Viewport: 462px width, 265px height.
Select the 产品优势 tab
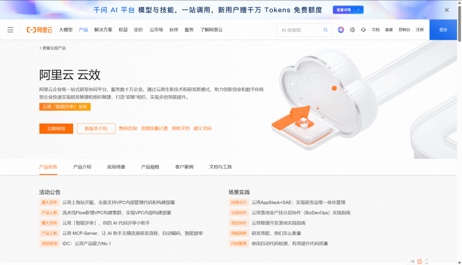[48, 167]
